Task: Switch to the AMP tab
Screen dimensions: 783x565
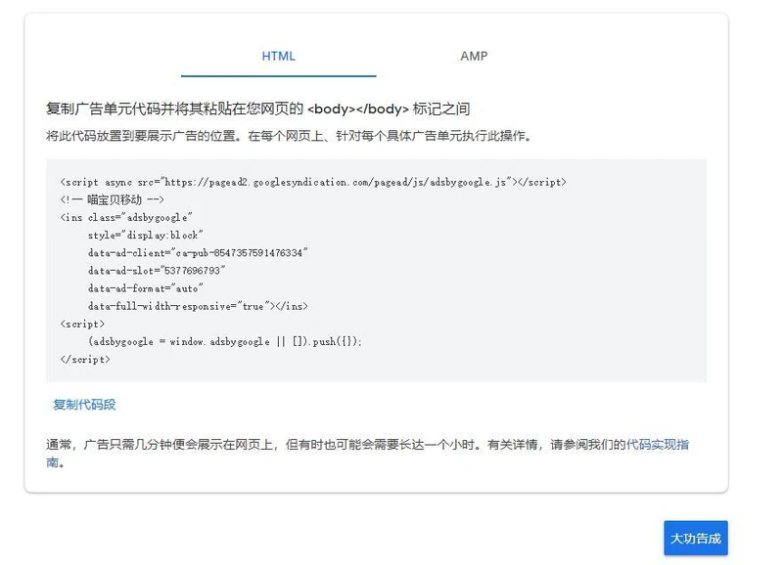Action: coord(474,56)
